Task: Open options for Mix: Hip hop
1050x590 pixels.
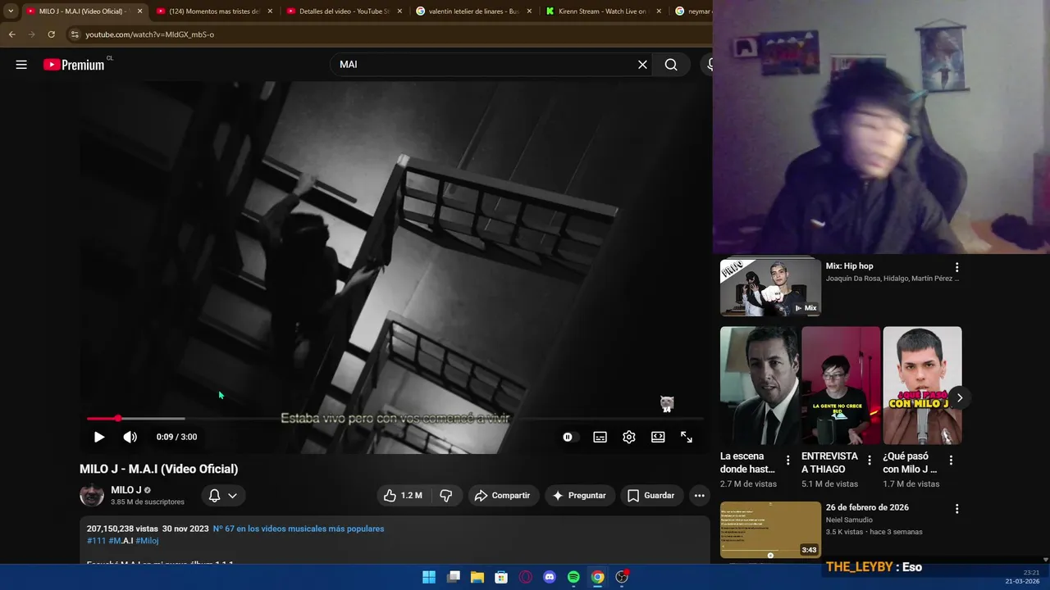Action: point(956,267)
